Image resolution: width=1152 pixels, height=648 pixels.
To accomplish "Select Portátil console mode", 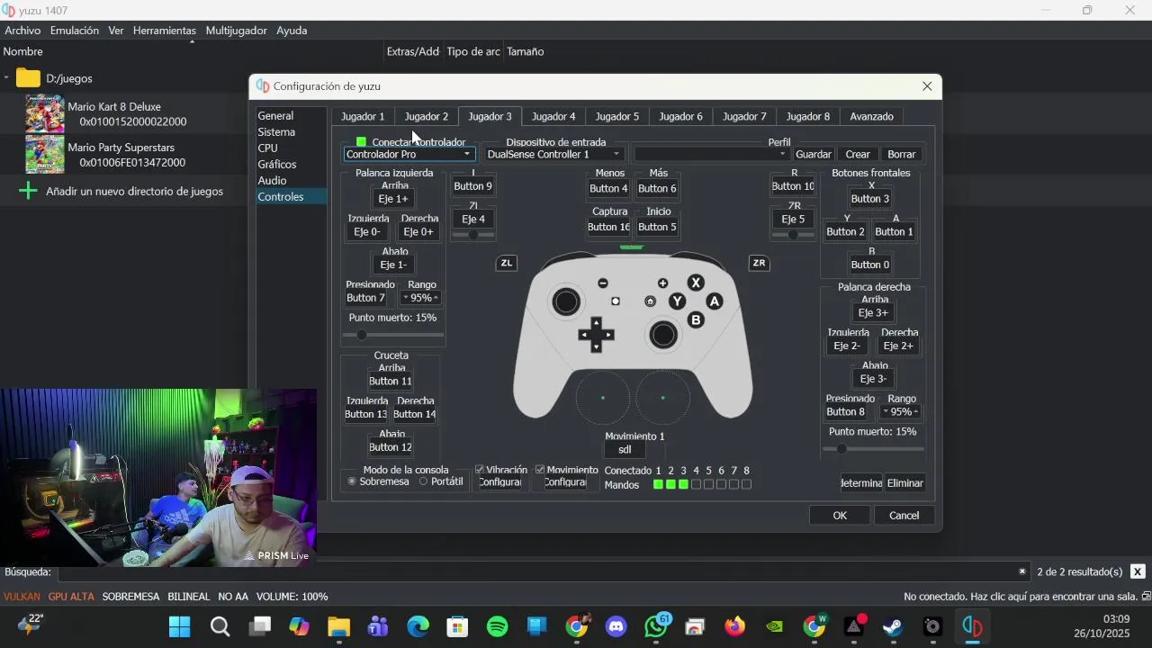I will [423, 481].
